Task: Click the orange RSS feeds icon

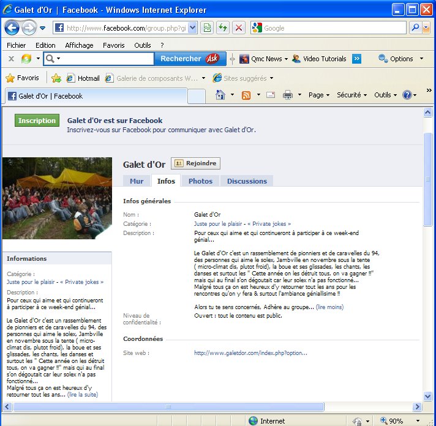Action: (x=246, y=95)
